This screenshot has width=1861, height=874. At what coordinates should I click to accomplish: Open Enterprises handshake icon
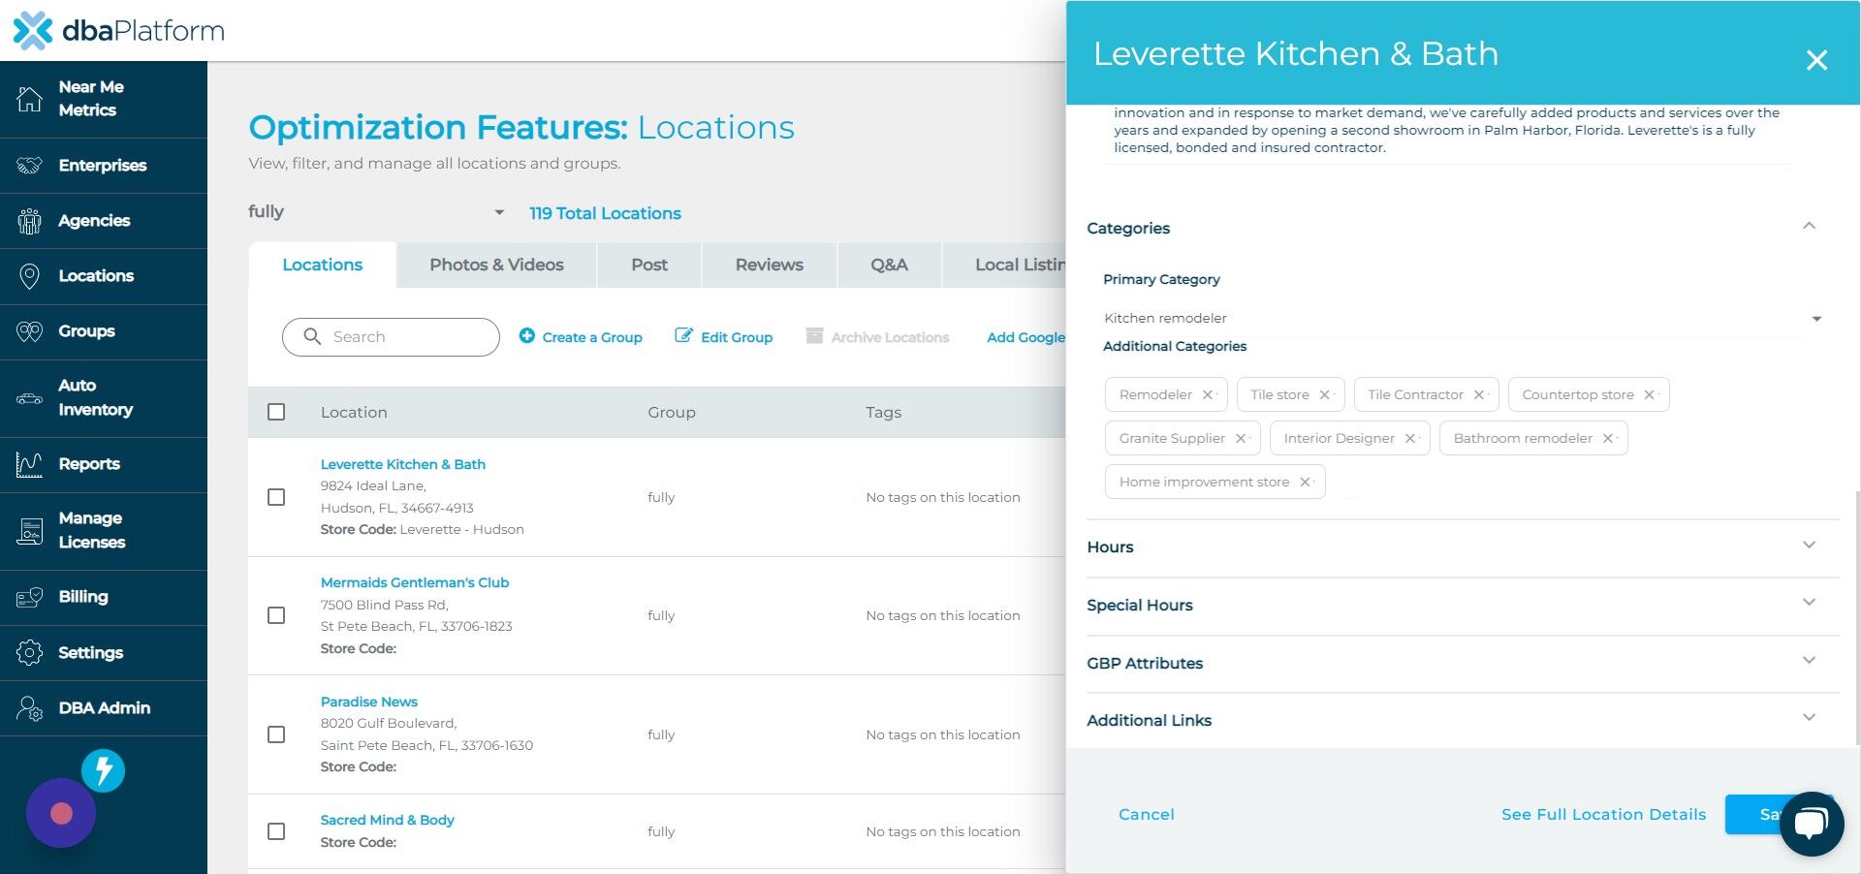30,166
